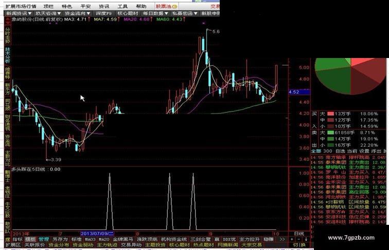Select the 涨跌顶底 indicator tab
This screenshot has width=389, height=250.
pyautogui.click(x=147, y=239)
